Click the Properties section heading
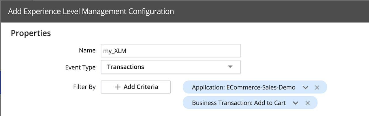This screenshot has width=369, height=116. tap(31, 33)
